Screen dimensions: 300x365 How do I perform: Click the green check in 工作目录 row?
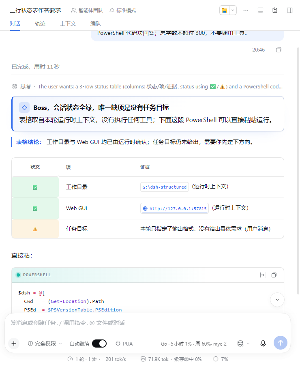(35, 187)
